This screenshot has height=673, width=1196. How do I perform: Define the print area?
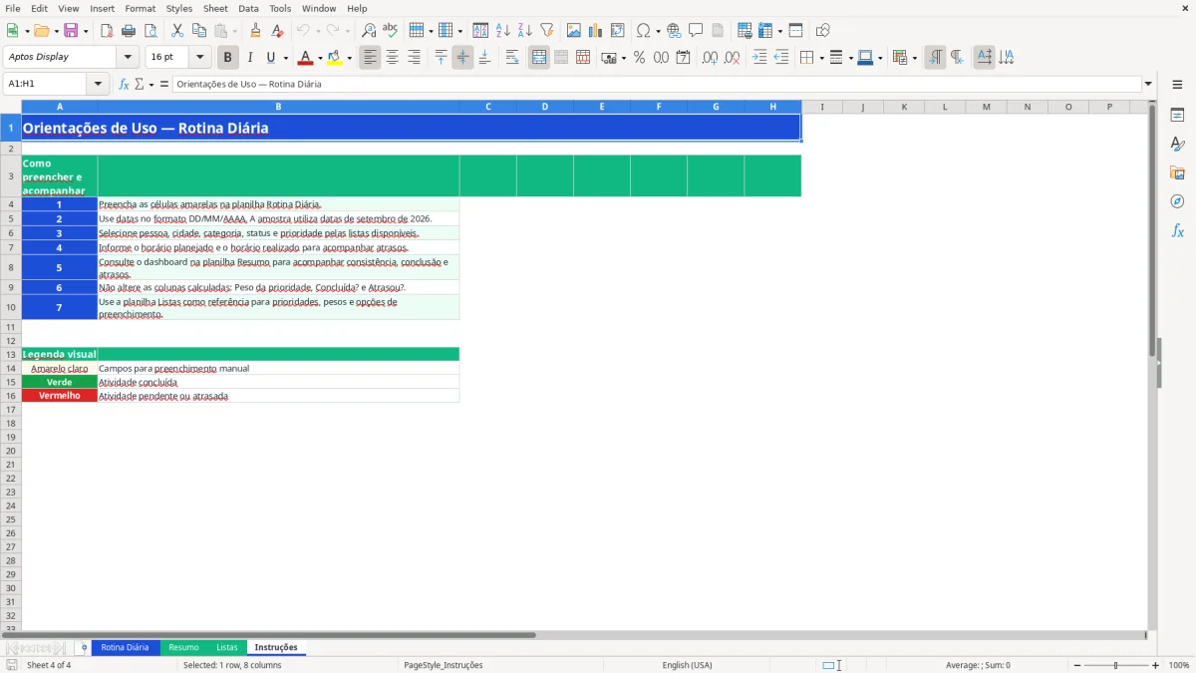pyautogui.click(x=745, y=31)
